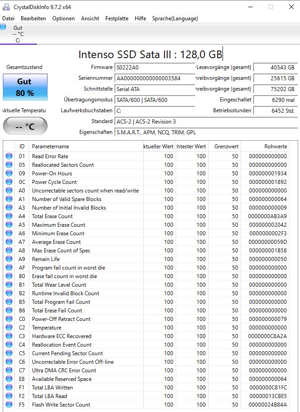
Task: Select the Number of Initial Invalid Blocks row
Action: [x=146, y=207]
